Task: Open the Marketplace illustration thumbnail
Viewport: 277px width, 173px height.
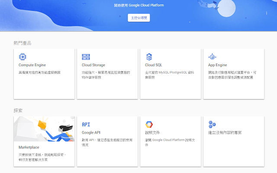Action: point(44,129)
